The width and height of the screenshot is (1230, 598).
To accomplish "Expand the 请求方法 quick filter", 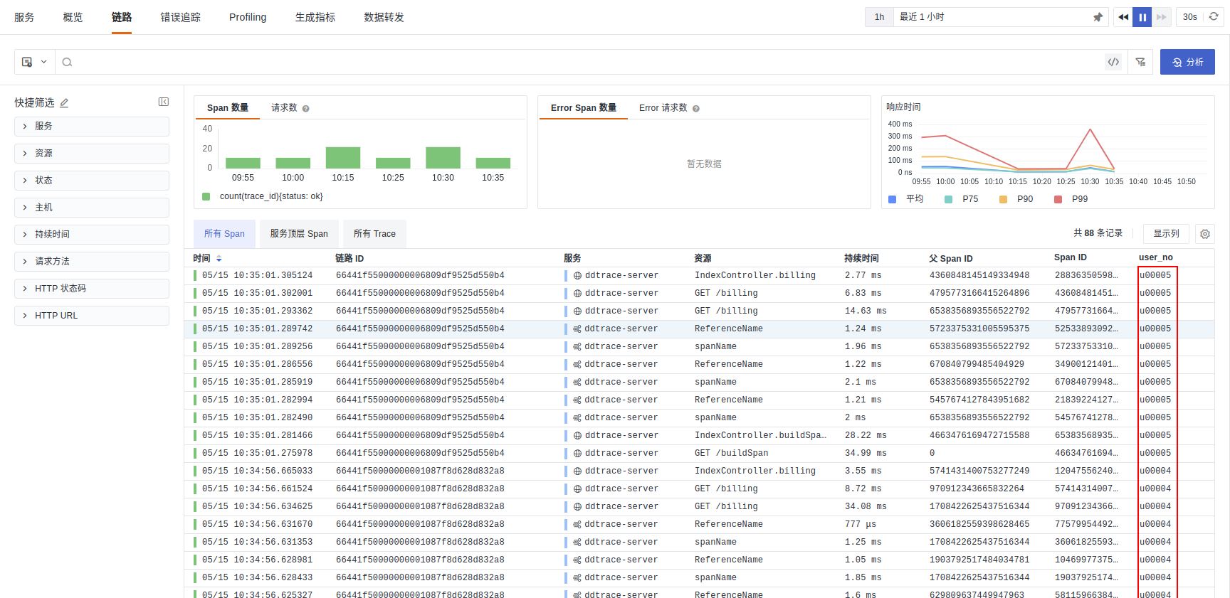I will coord(92,261).
